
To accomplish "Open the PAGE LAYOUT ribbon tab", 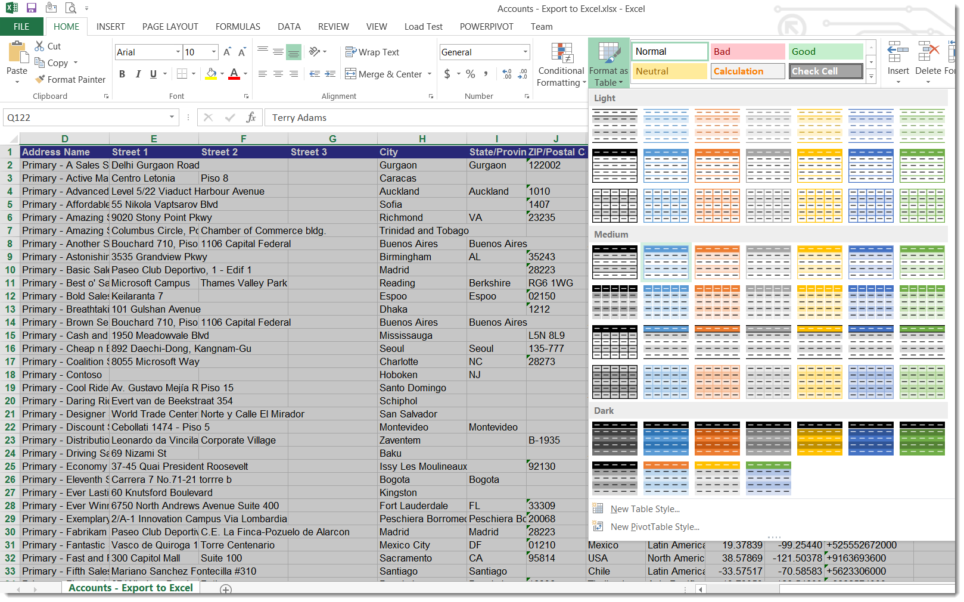I will tap(170, 27).
